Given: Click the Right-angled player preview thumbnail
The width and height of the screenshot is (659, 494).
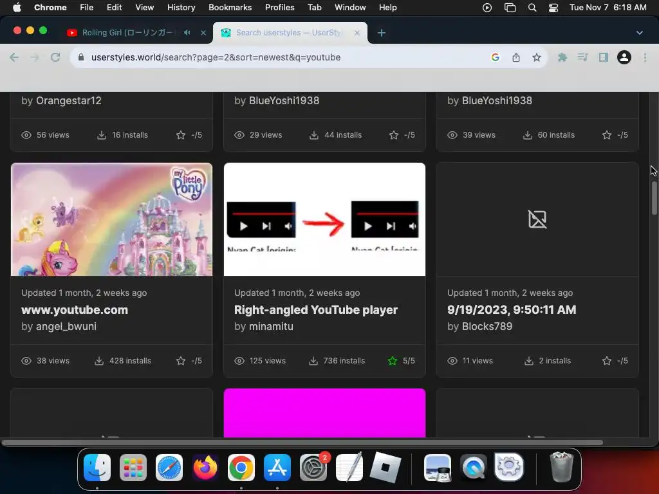Looking at the screenshot, I should (324, 219).
